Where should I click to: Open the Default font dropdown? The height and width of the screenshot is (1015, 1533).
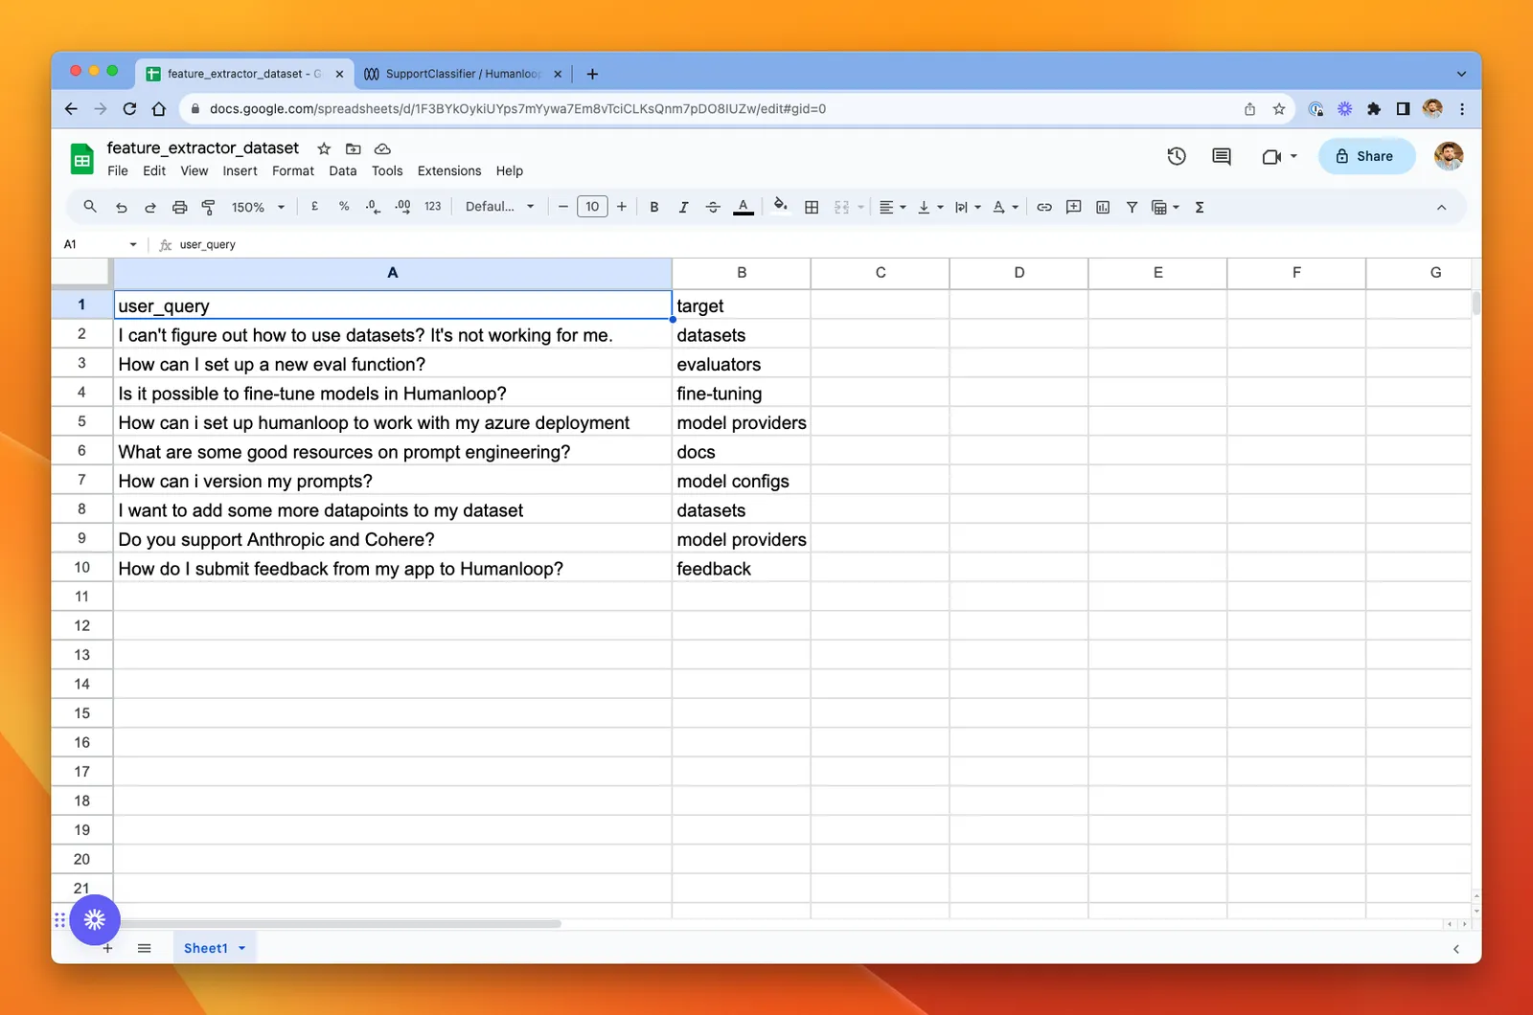point(499,207)
